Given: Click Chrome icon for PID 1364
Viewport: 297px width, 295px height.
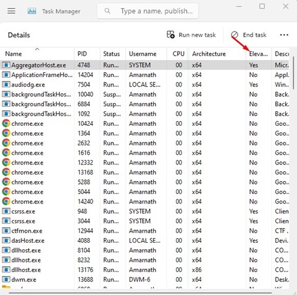Looking at the screenshot, I should [6, 133].
